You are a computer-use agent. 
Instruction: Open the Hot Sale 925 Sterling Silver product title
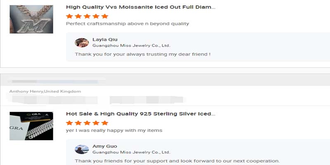click(141, 114)
